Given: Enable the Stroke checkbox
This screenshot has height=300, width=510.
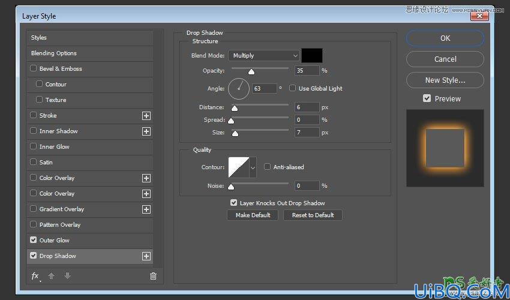Looking at the screenshot, I should [x=33, y=115].
